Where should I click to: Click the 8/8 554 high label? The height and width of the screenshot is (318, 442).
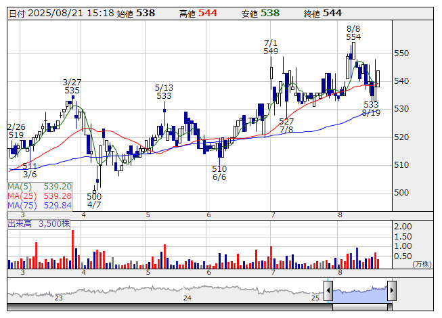pyautogui.click(x=353, y=32)
